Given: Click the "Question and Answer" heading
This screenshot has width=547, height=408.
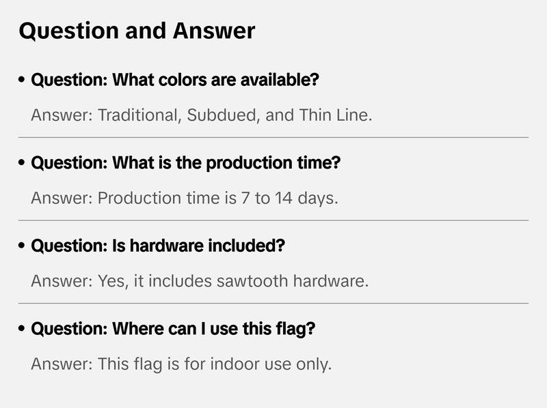Looking at the screenshot, I should point(137,31).
